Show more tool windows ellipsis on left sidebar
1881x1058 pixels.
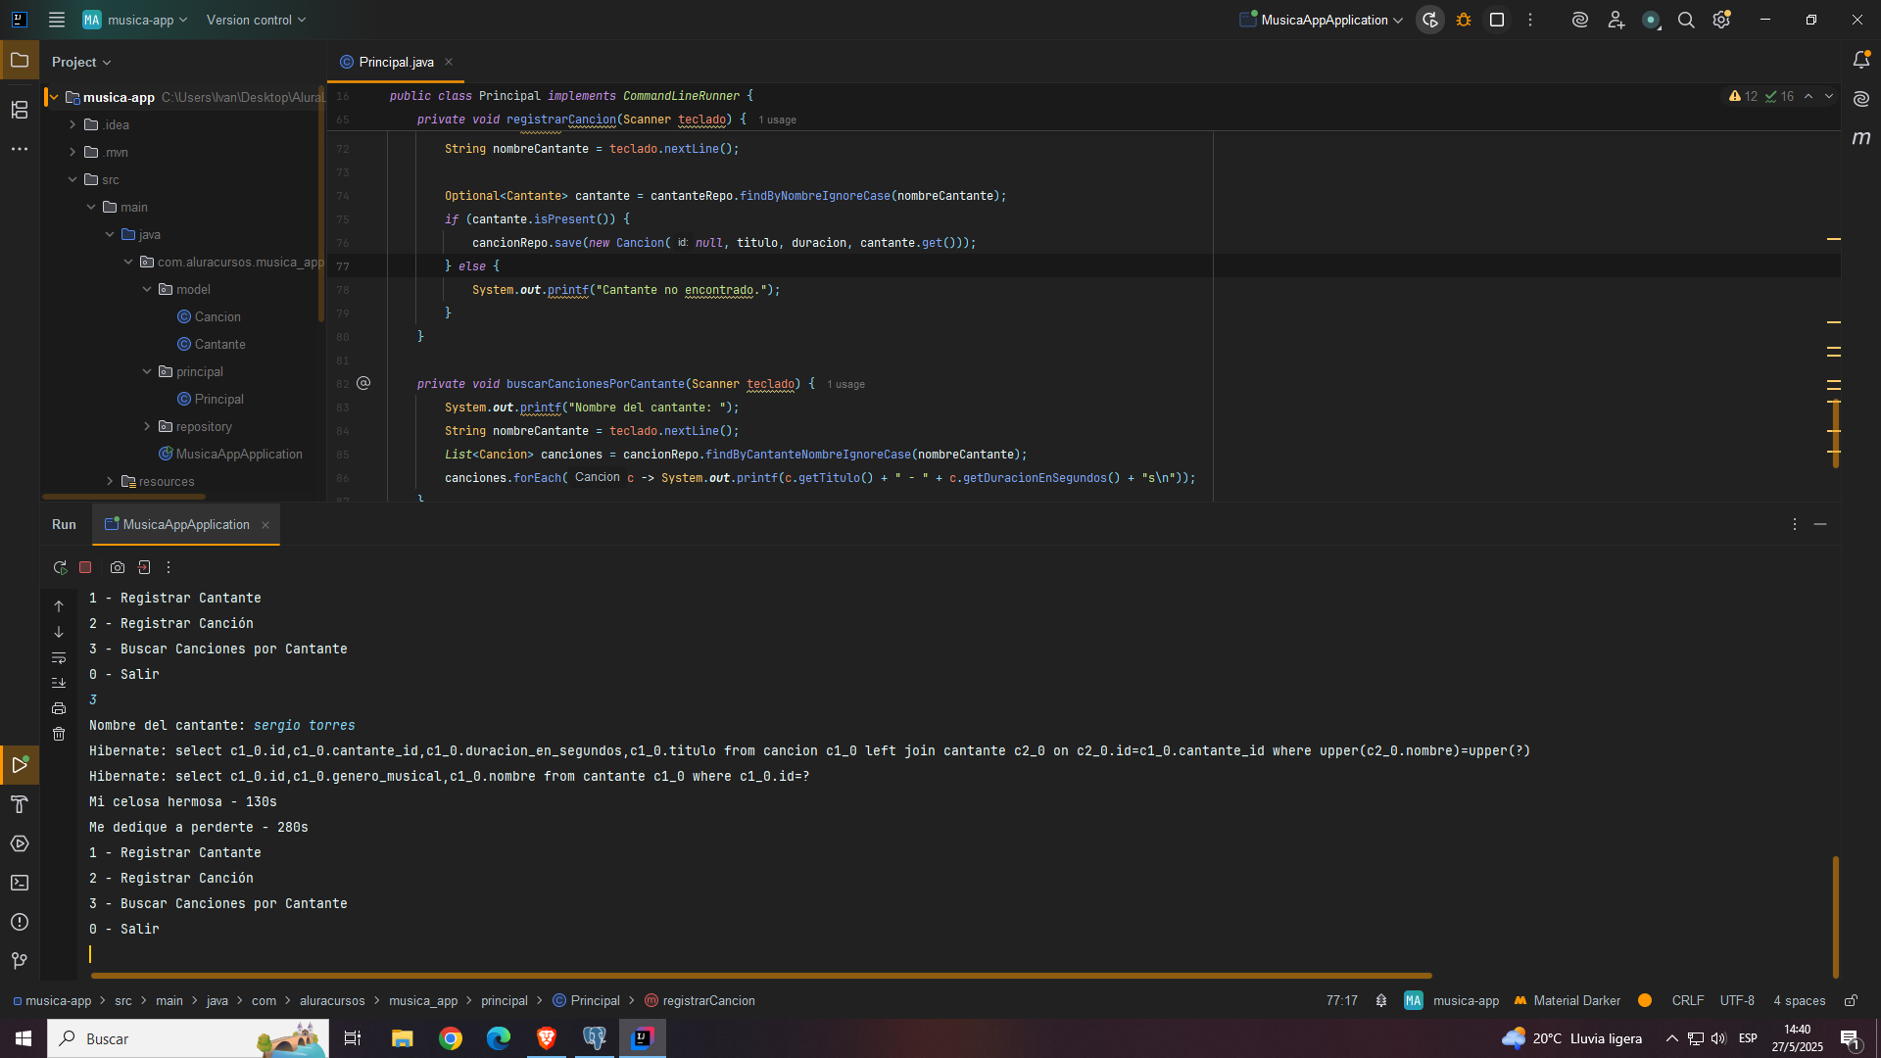click(20, 149)
